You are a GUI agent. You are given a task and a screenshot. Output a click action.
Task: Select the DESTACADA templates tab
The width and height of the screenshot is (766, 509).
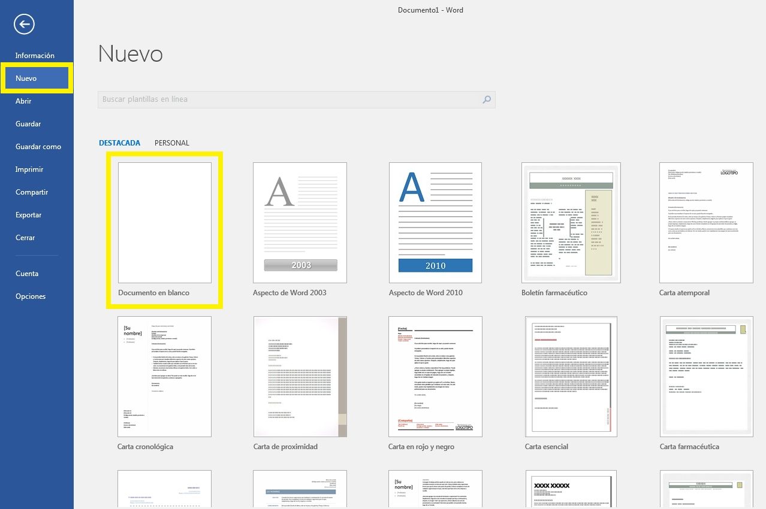(x=119, y=143)
